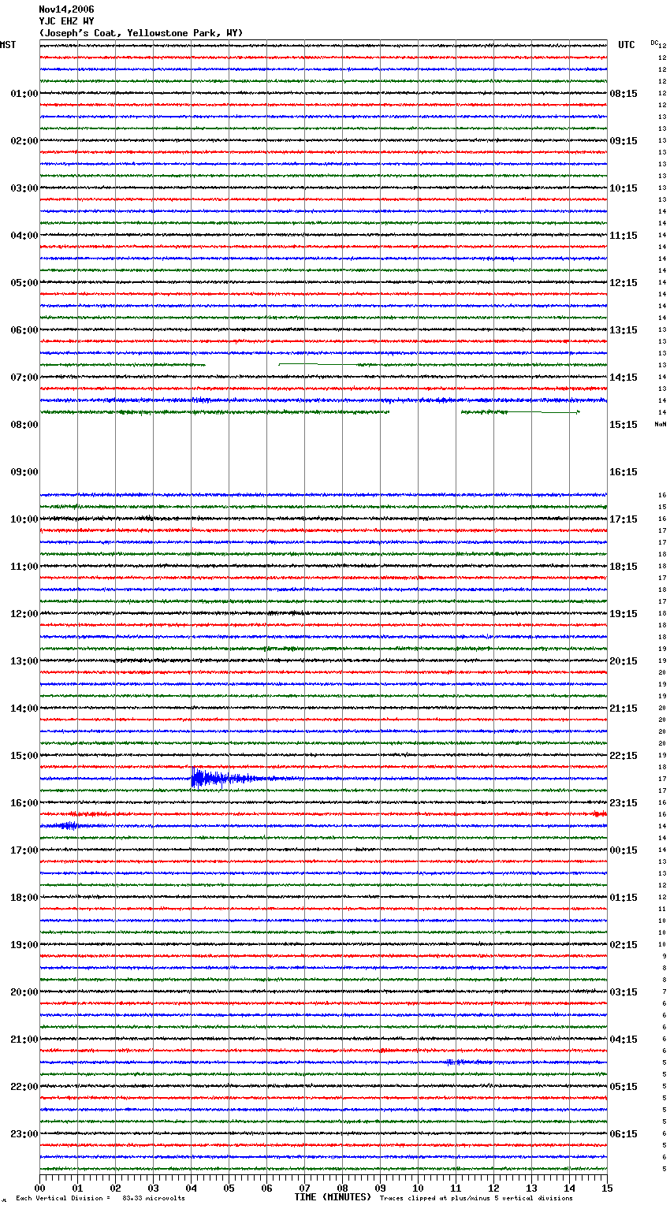This screenshot has width=670, height=1209.
Task: Select the 08:00 MST time label
Action: pos(24,425)
